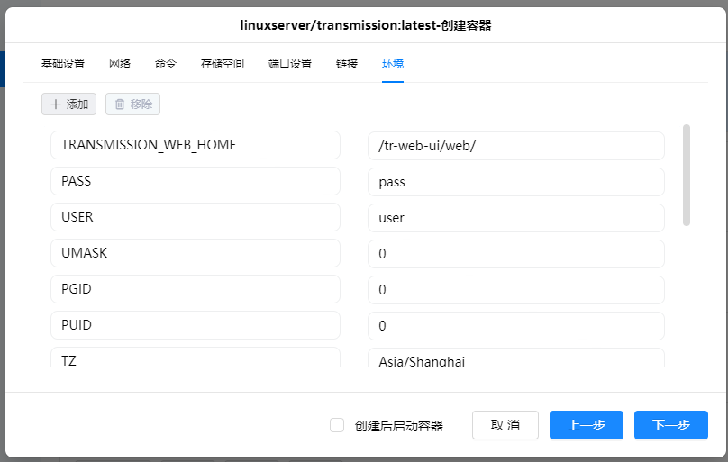Select the 环境 tab
Screen dimensions: 728x462
coord(393,64)
